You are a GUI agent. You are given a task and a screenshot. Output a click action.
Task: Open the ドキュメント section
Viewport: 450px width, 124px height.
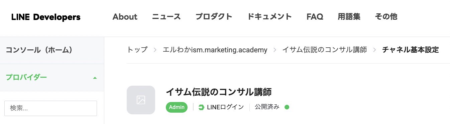269,17
